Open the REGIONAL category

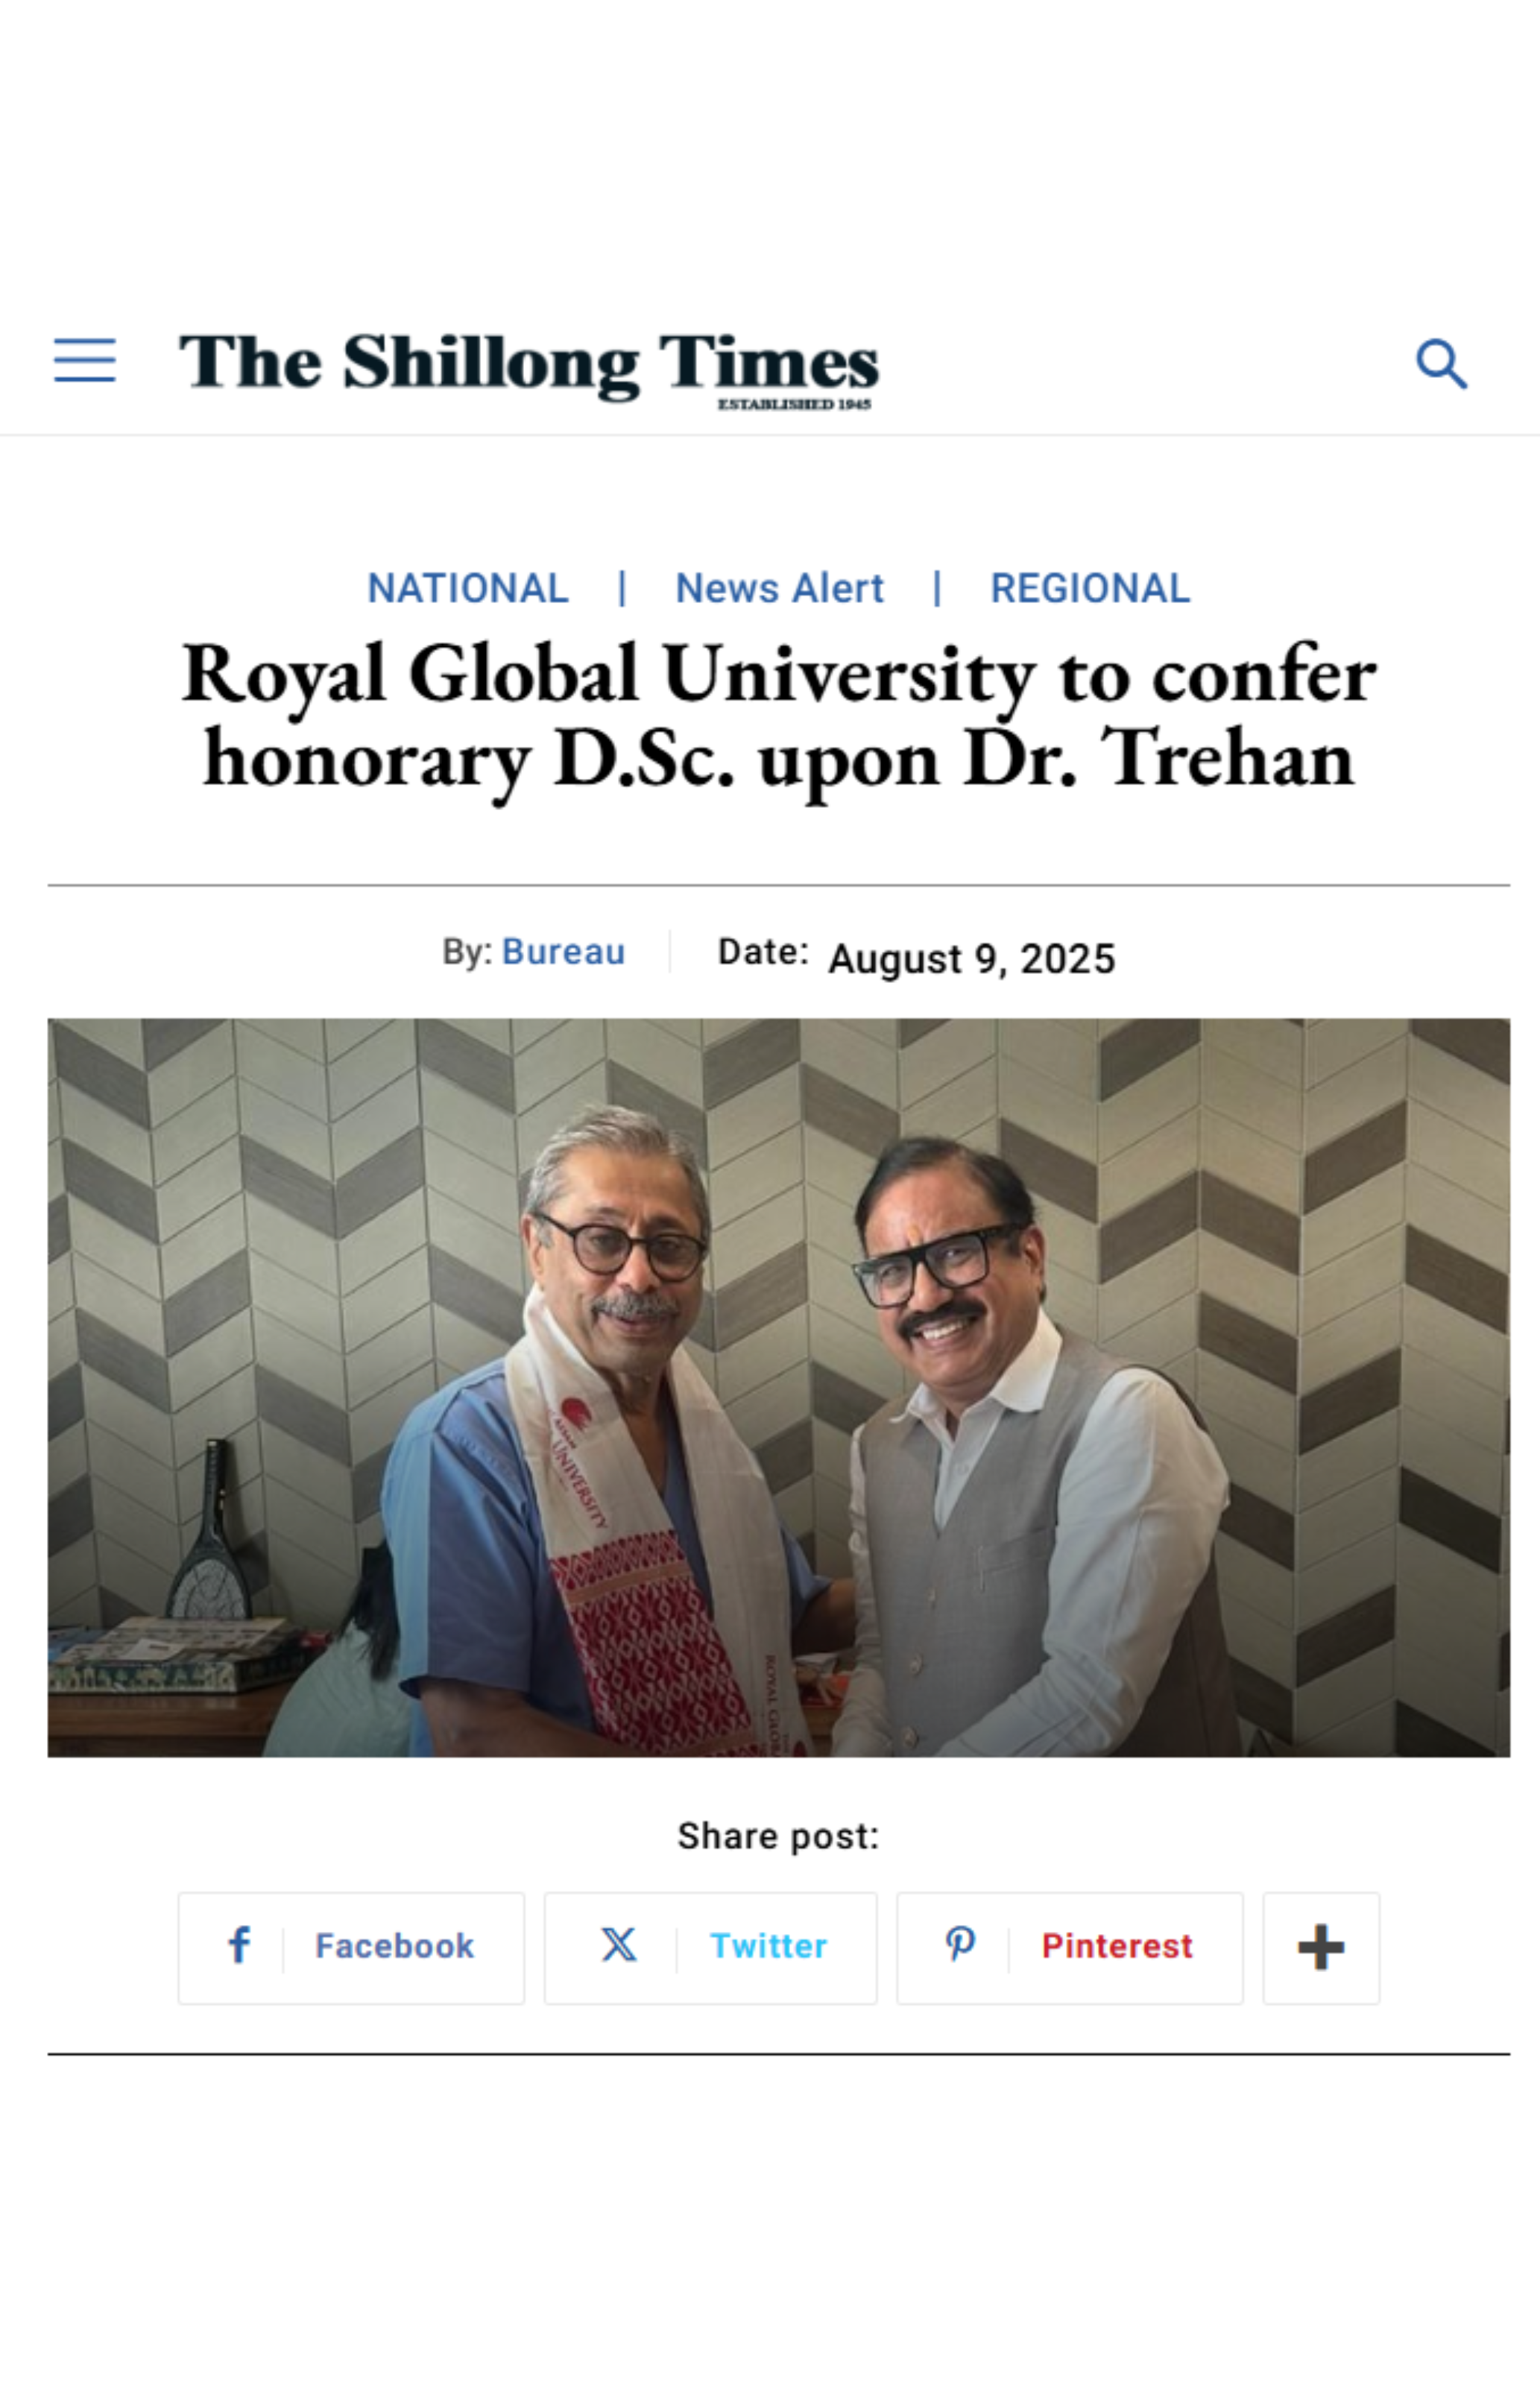pos(1090,589)
